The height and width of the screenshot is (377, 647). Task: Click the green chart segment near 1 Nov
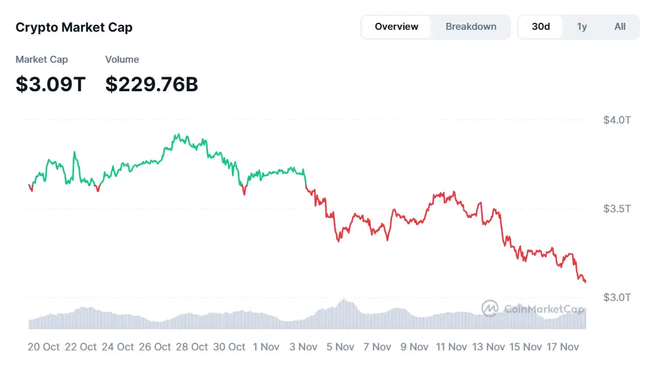(266, 176)
